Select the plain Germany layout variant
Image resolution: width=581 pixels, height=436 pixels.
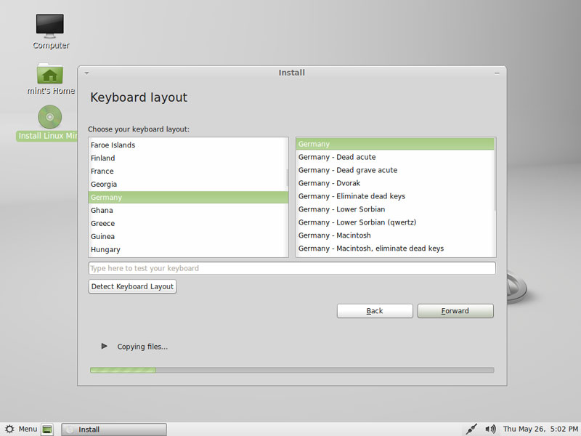click(x=395, y=144)
